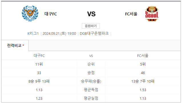Click the K리그1 league label
The height and width of the screenshot is (104, 182).
pos(33,34)
